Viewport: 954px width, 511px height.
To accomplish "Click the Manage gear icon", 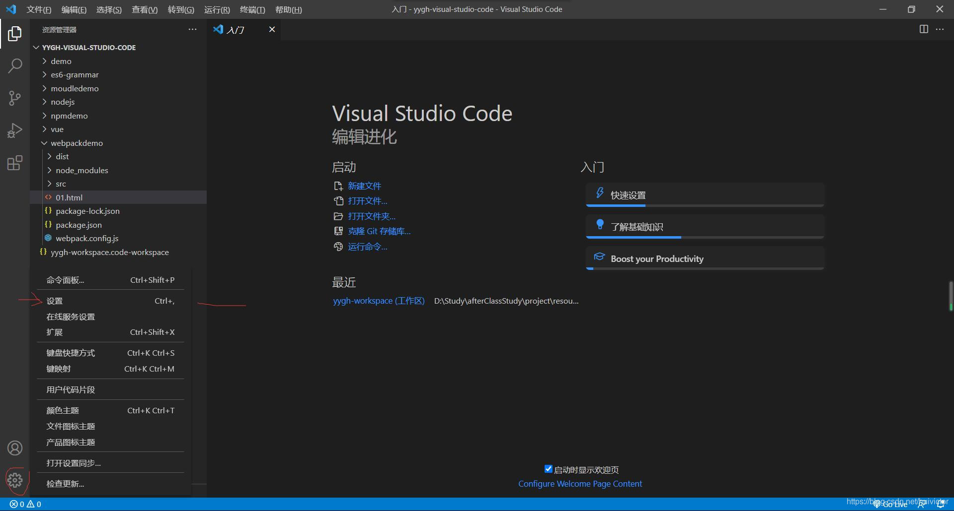I will pyautogui.click(x=15, y=480).
